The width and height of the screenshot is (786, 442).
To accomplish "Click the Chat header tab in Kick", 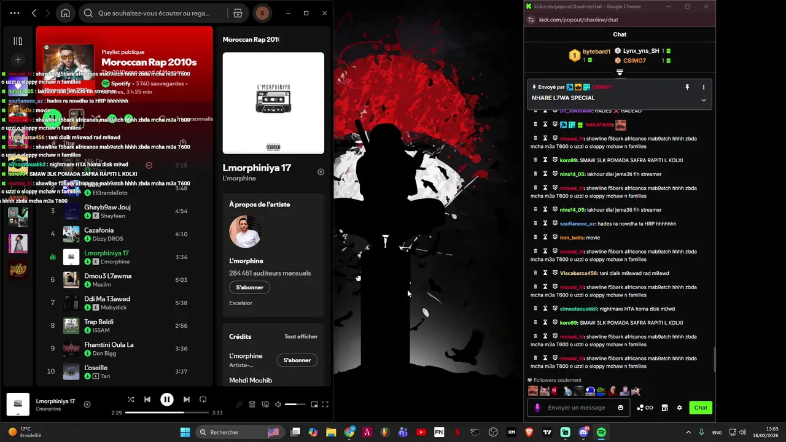I will tap(620, 34).
